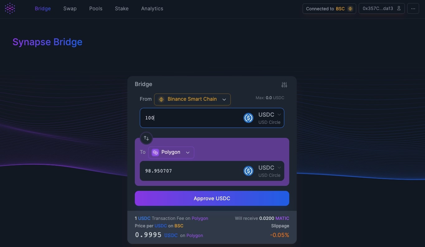
Task: Click the Polygon chain logo icon
Action: (155, 152)
